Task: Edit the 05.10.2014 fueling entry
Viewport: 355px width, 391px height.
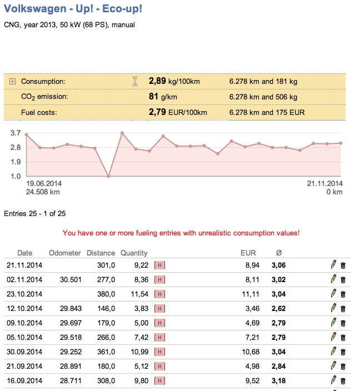Action: 333,337
